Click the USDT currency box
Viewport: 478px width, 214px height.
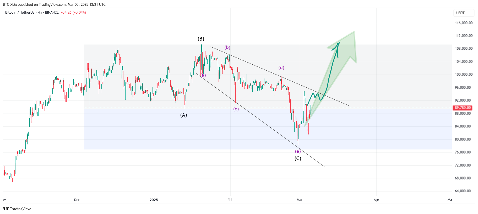tap(464, 13)
